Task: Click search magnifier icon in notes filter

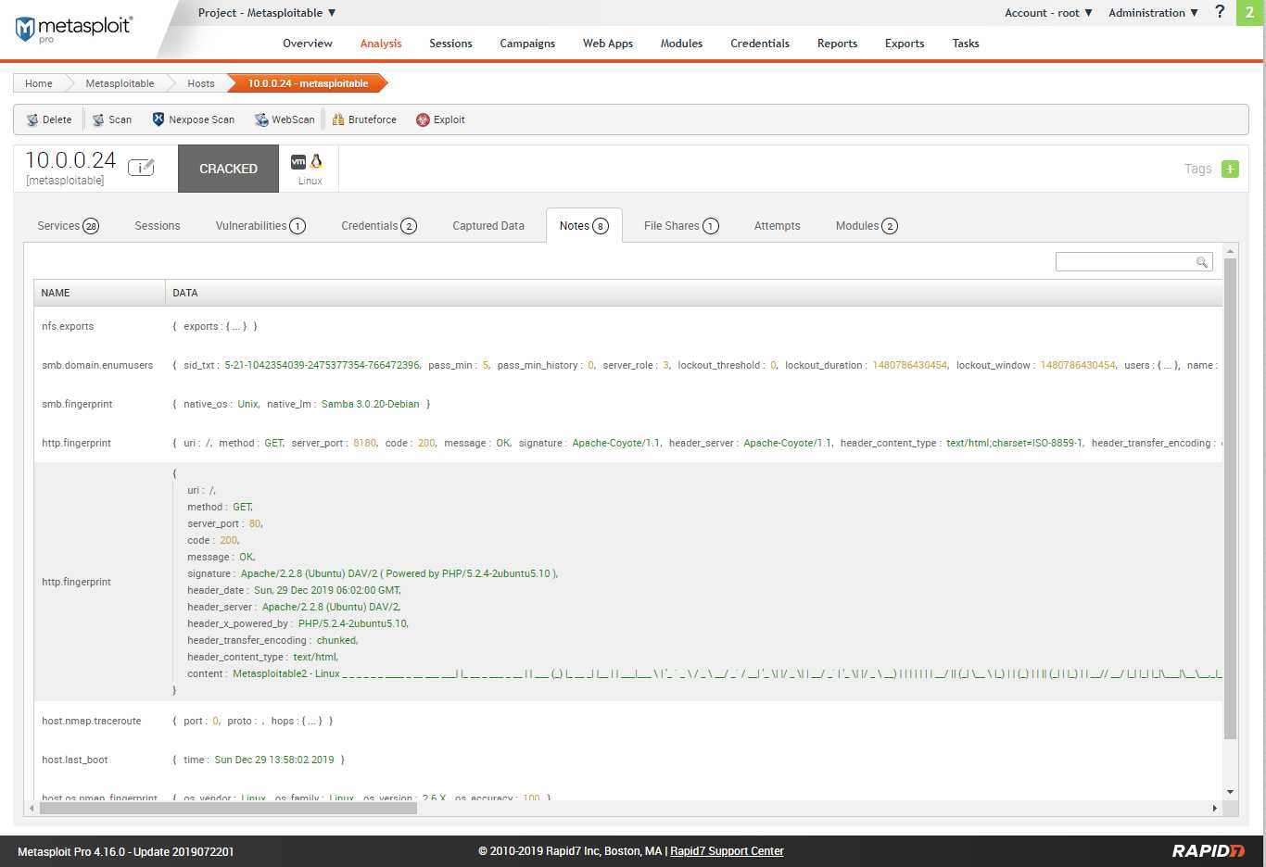Action: pos(1201,262)
